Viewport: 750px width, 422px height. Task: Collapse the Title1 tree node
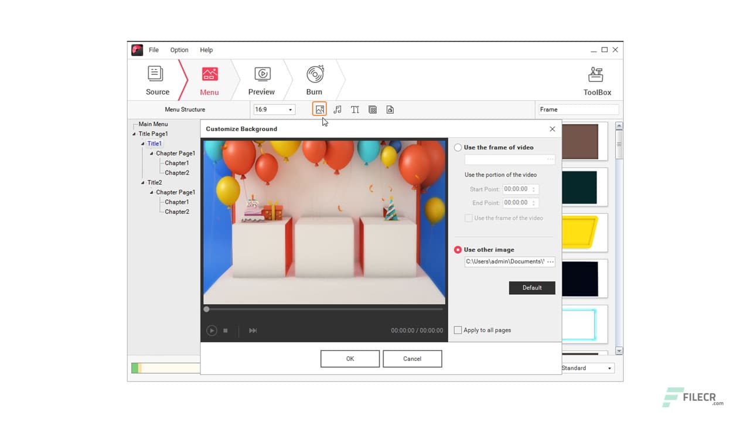(x=143, y=143)
